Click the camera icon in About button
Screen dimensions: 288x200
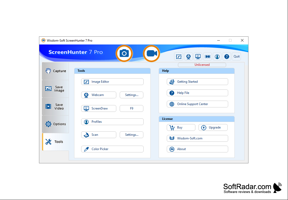(172, 149)
